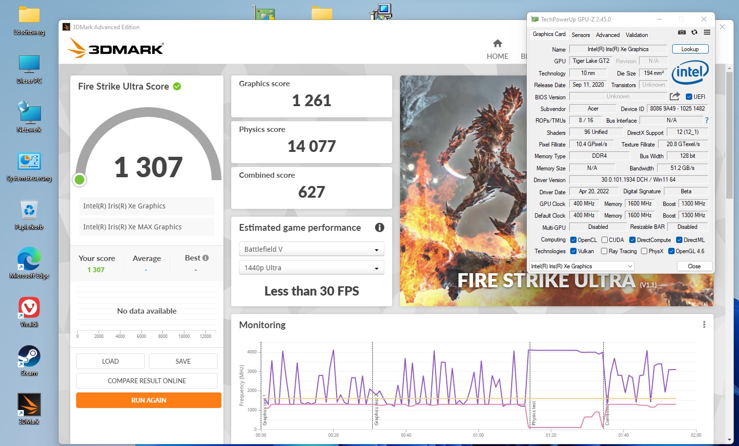Open Dieser PC desktop icon

pyautogui.click(x=29, y=69)
